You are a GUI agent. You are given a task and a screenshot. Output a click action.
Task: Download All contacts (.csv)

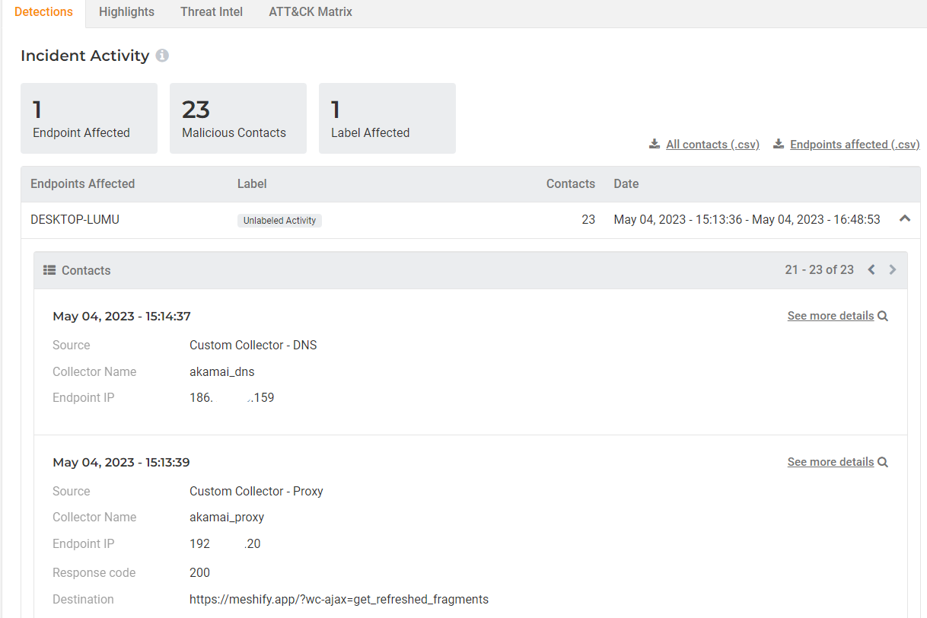[x=712, y=145]
